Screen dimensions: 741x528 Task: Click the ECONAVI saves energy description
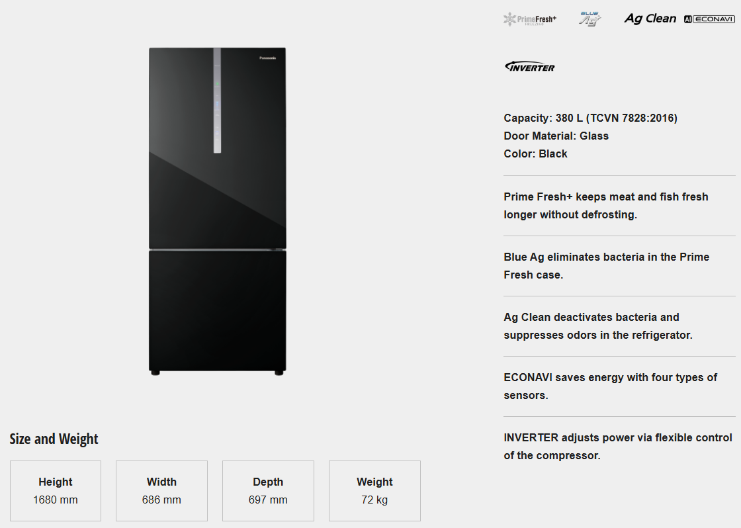pyautogui.click(x=610, y=386)
